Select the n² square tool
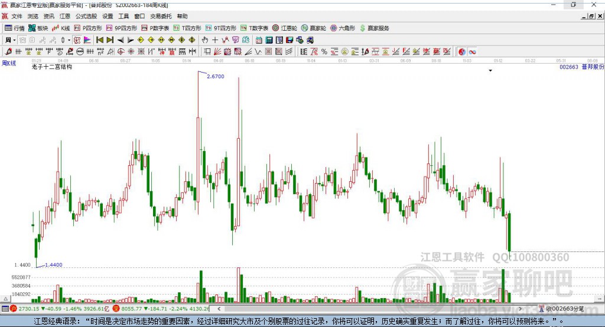The width and height of the screenshot is (605, 327). (100, 52)
